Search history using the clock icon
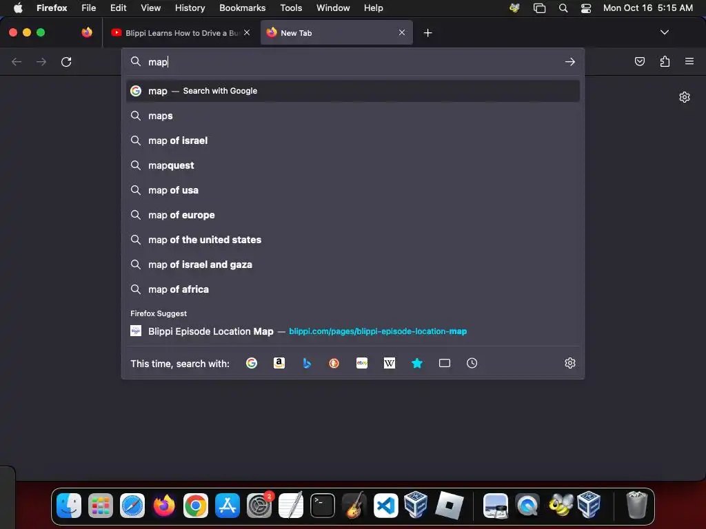 [472, 363]
